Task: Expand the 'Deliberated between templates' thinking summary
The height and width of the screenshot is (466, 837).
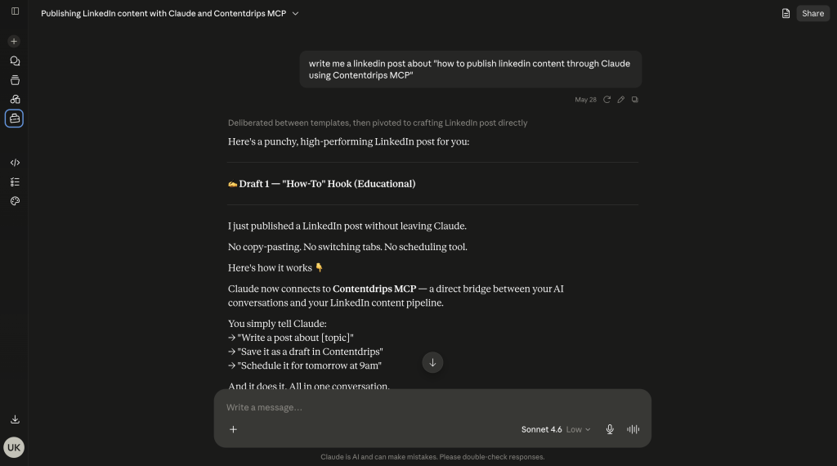Action: click(x=378, y=123)
